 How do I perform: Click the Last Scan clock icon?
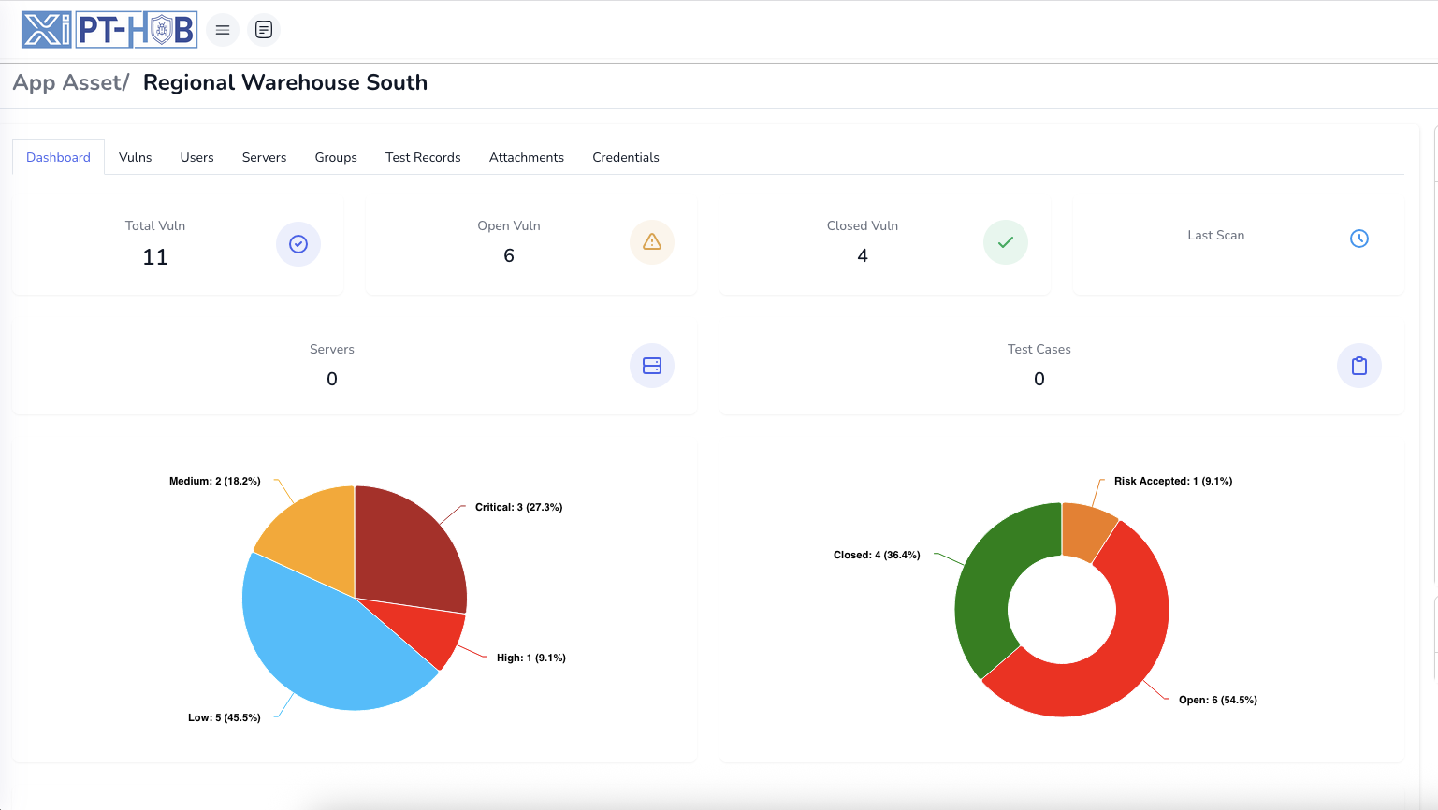point(1359,239)
